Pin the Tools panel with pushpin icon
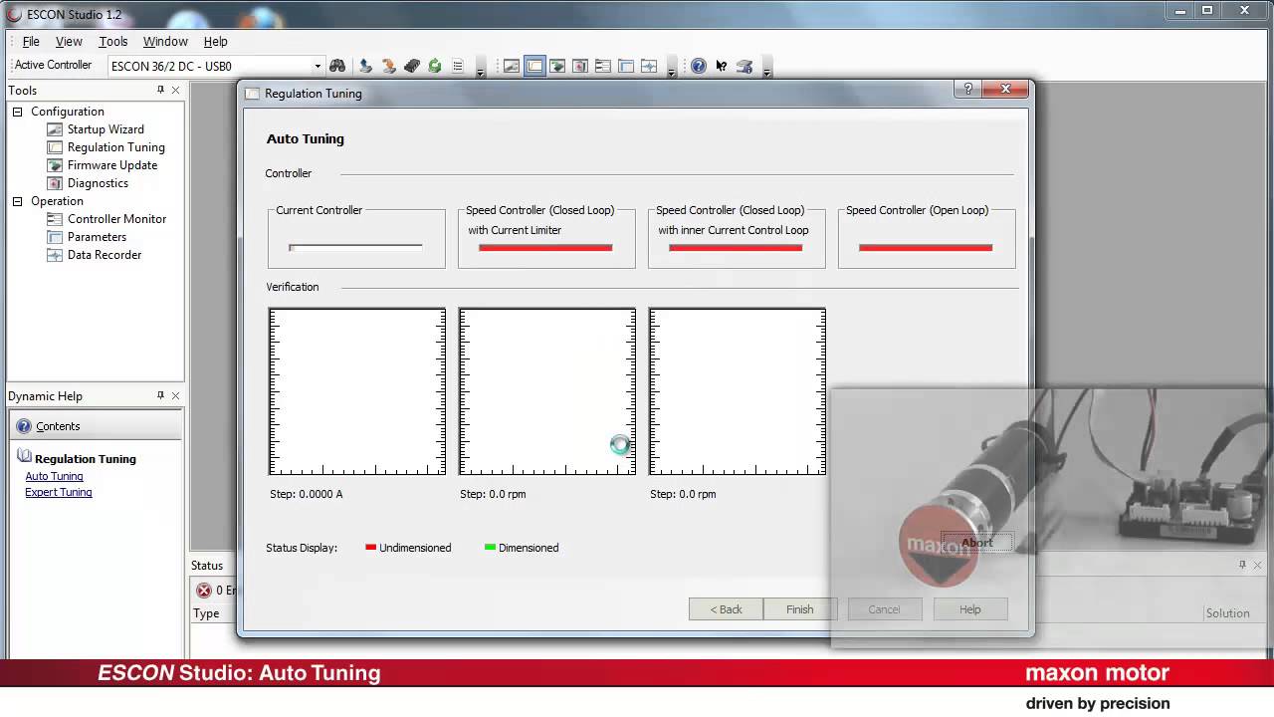The height and width of the screenshot is (717, 1274). (x=160, y=90)
